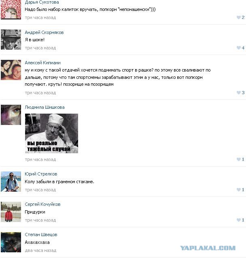The width and height of the screenshot is (246, 260).
Task: Click heart icon on Андрей Скорняков's comment
Action: [x=239, y=48]
